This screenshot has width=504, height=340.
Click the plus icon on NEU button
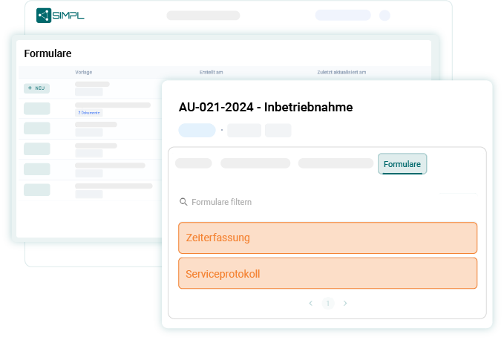click(30, 88)
